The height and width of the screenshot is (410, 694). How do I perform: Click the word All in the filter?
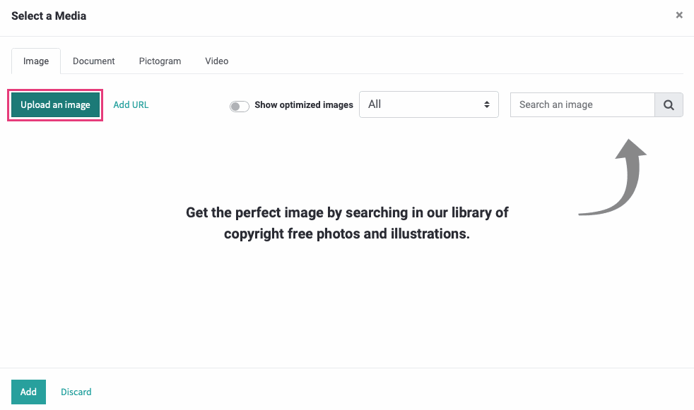coord(375,104)
